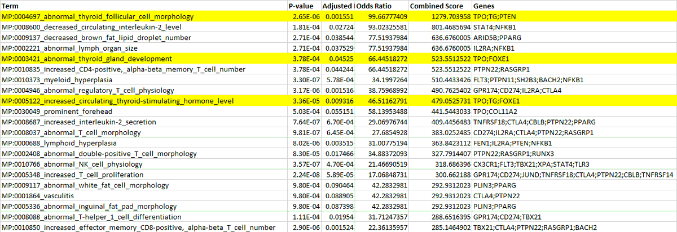Select genes cell TPO;TG;FOXE1
Screen dimensions: 677x232
(x=574, y=101)
